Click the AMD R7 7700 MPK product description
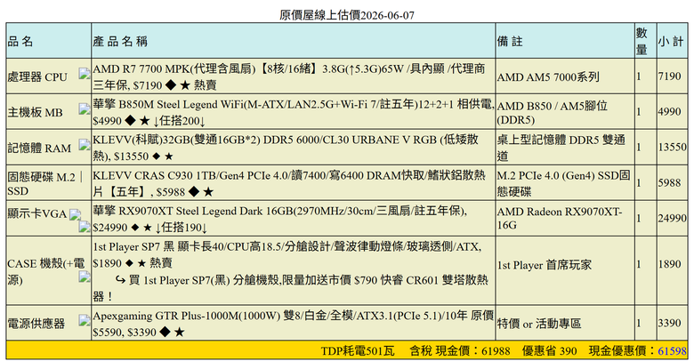 tap(289, 76)
